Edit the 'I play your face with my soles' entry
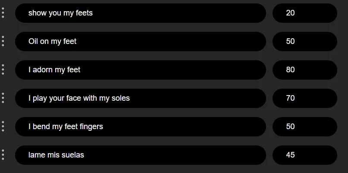 (x=140, y=98)
